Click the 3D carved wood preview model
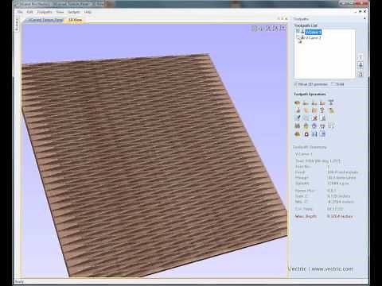 pos(154,164)
